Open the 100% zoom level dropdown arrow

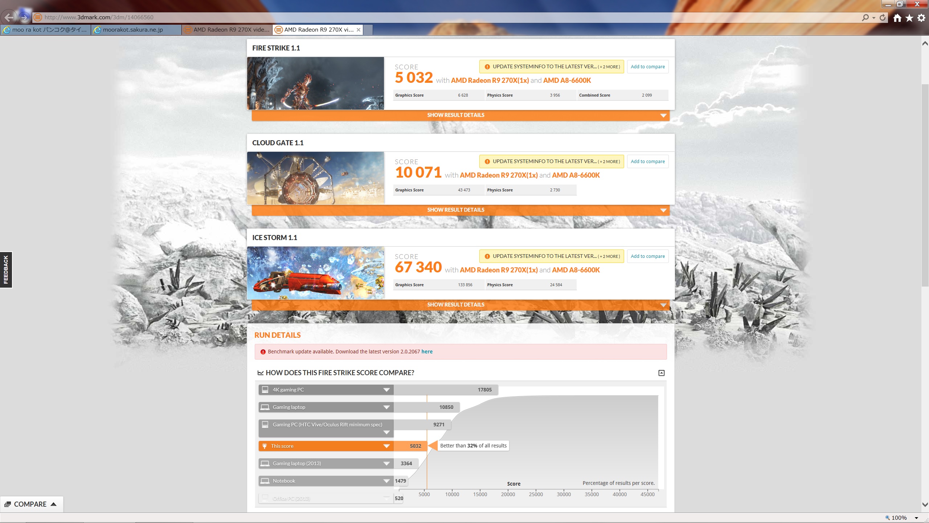916,518
